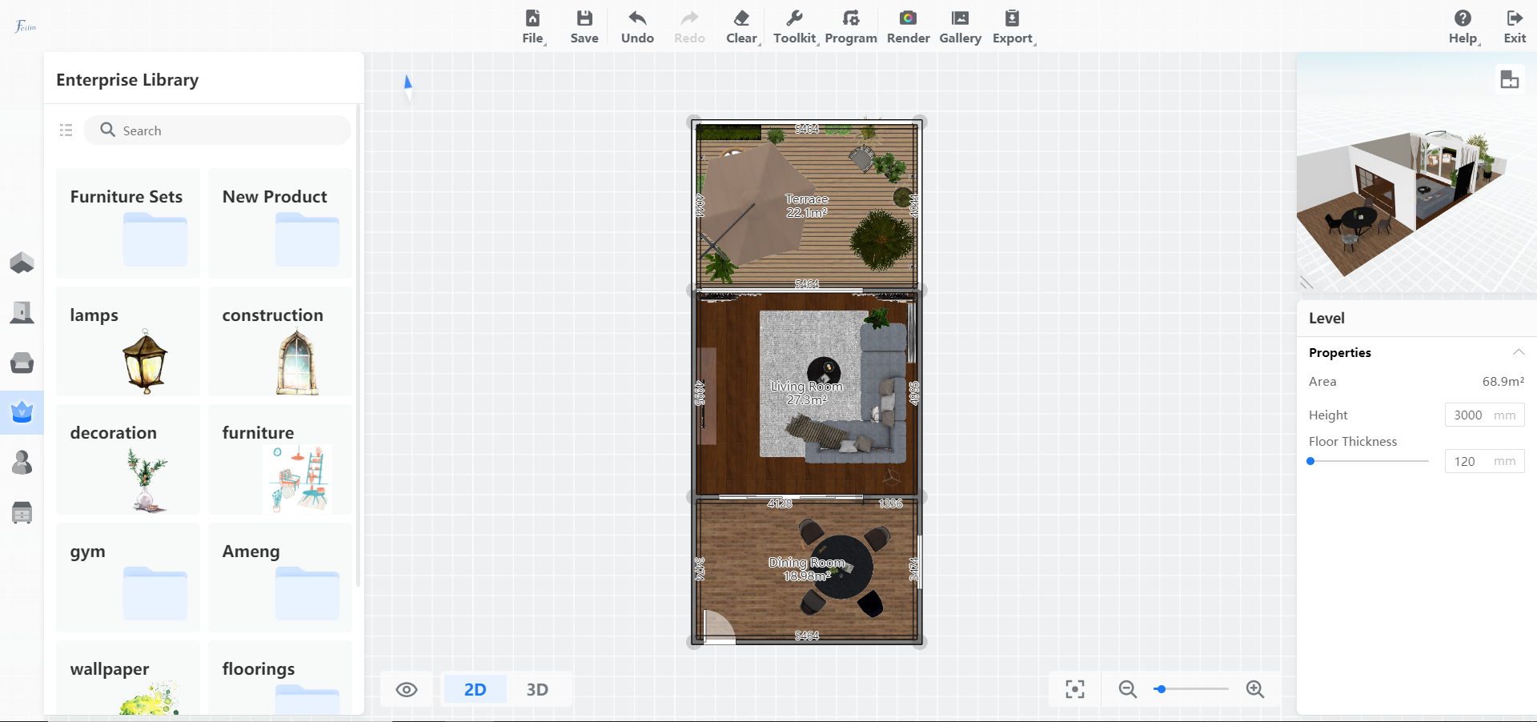This screenshot has height=722, width=1537.
Task: Toggle the eye visibility button
Action: pos(407,689)
